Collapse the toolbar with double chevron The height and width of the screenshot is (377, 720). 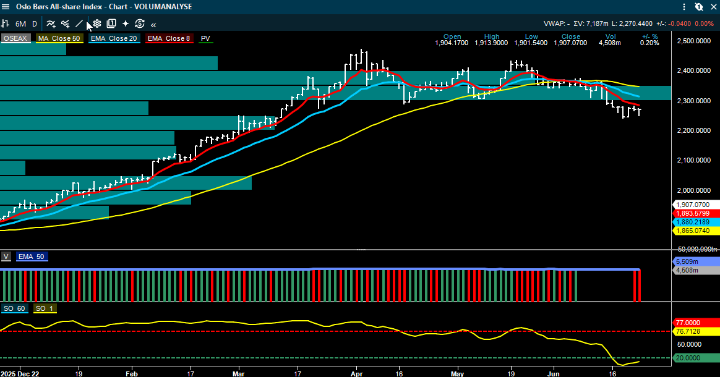(153, 25)
